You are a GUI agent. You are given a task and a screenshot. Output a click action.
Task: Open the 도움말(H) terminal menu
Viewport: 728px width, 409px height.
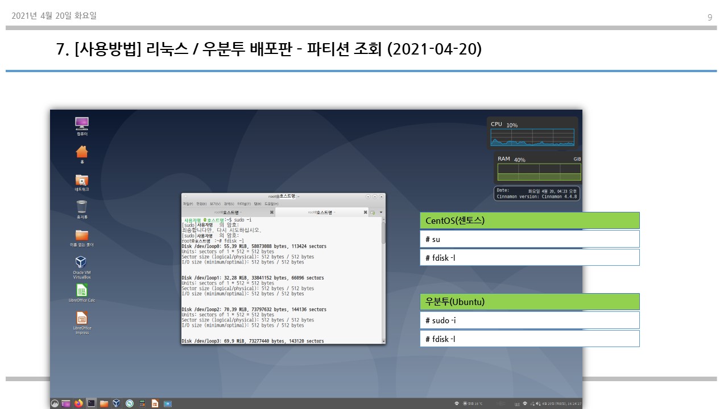(271, 204)
